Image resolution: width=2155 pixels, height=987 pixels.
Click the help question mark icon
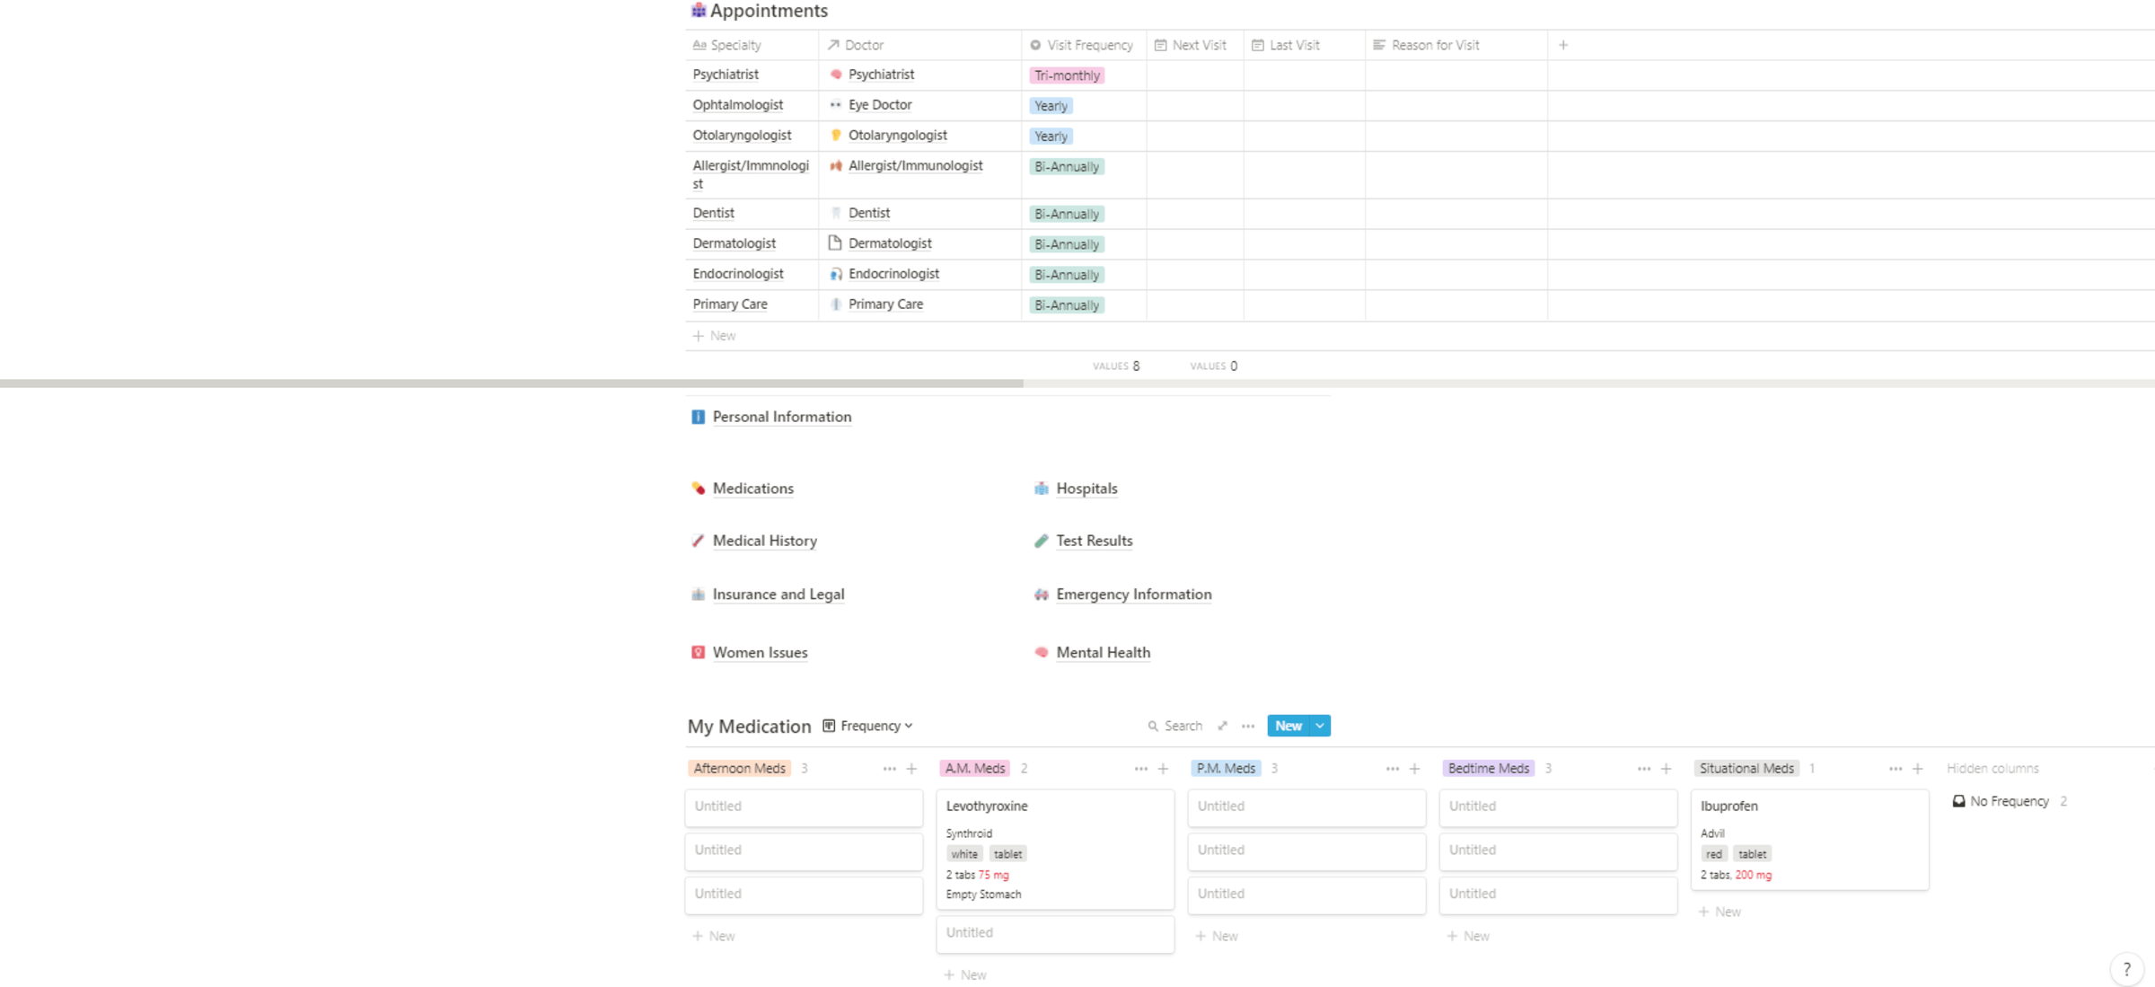(2125, 969)
